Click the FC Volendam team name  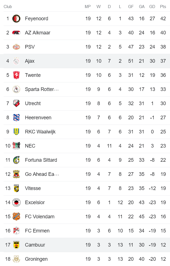pyautogui.click(x=40, y=217)
